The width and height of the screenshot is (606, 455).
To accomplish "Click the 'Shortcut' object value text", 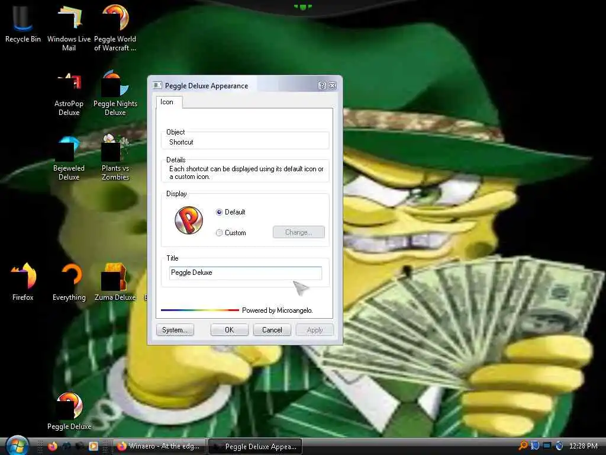I will pyautogui.click(x=181, y=142).
